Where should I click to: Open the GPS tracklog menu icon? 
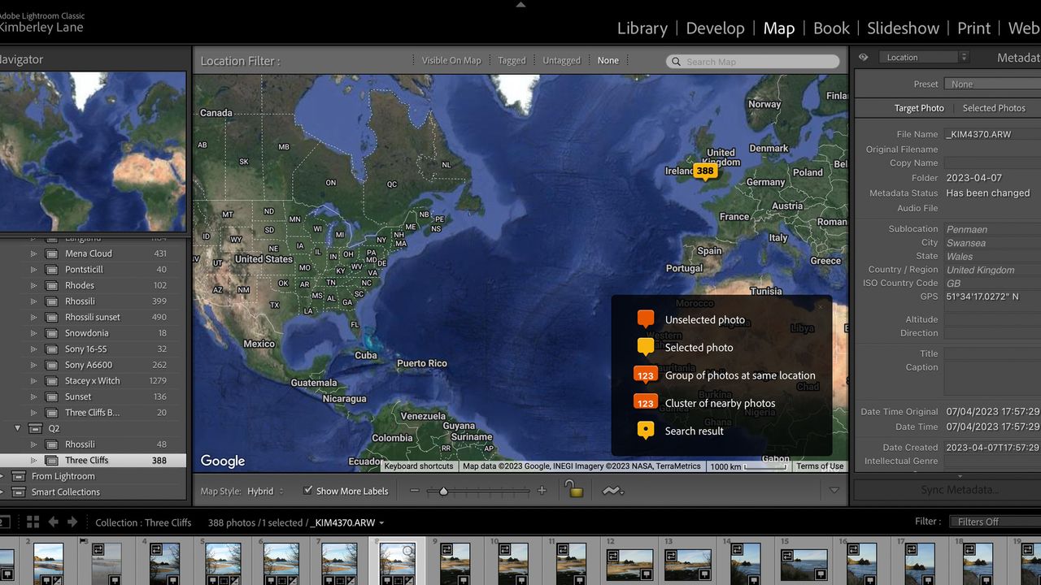coord(612,491)
